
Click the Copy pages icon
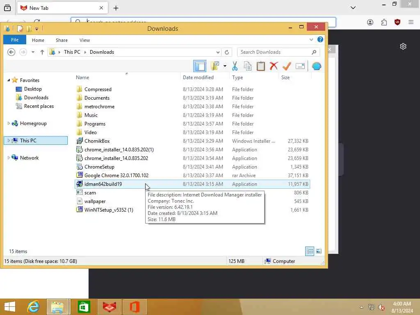(x=247, y=66)
